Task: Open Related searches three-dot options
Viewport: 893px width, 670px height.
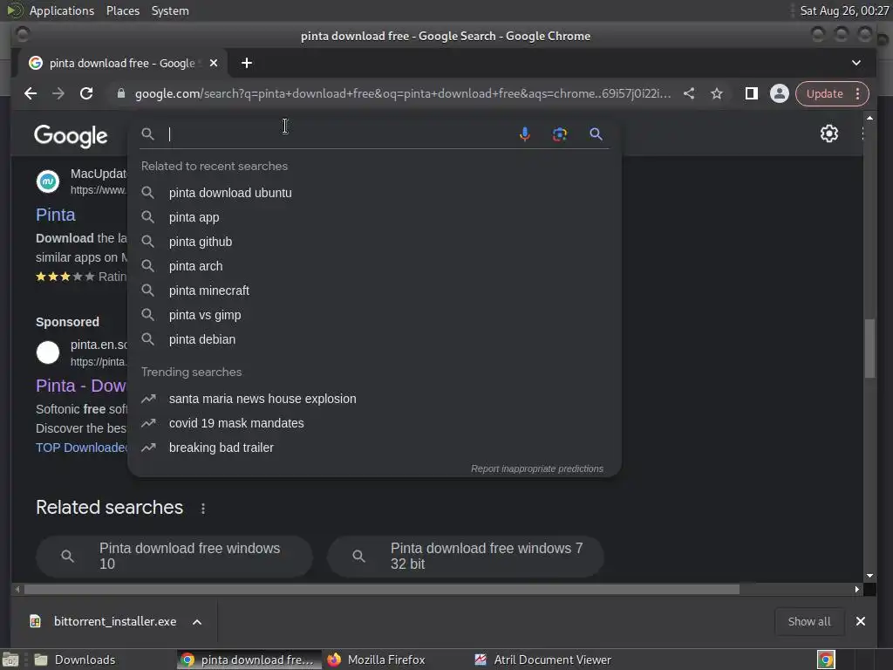Action: (202, 509)
